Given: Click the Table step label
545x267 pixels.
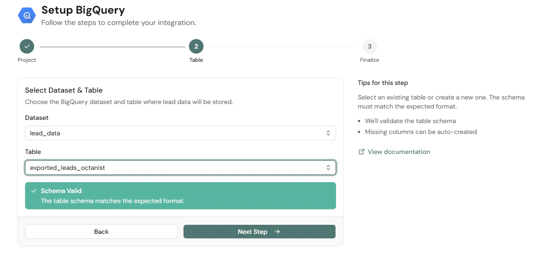Looking at the screenshot, I should click(196, 60).
